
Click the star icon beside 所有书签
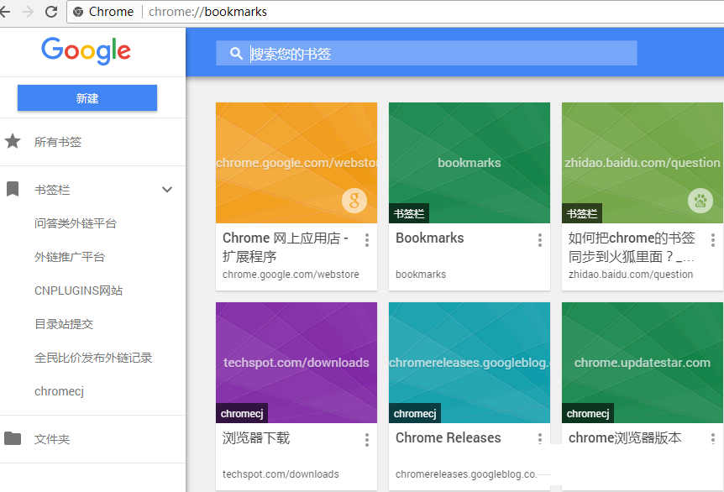pyautogui.click(x=13, y=141)
